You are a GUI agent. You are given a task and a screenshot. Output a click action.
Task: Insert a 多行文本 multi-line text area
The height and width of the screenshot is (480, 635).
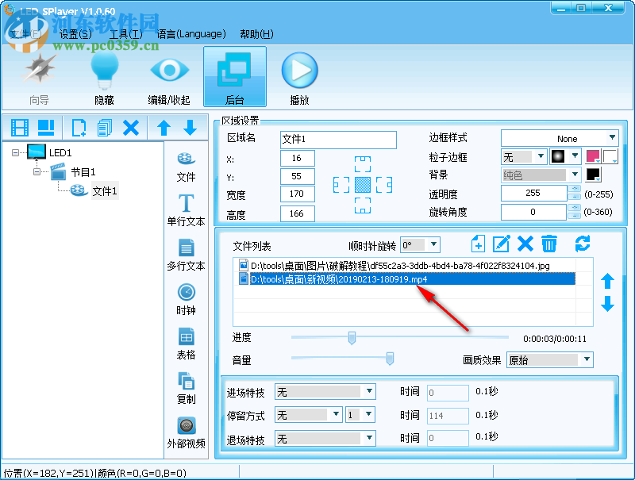pos(186,254)
